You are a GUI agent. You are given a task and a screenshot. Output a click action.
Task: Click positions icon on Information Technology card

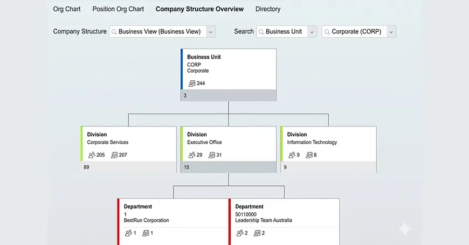pyautogui.click(x=309, y=155)
